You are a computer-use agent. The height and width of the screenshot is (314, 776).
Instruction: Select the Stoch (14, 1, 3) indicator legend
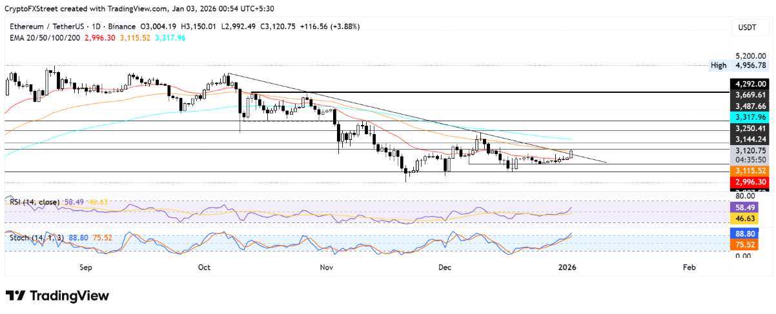point(35,237)
